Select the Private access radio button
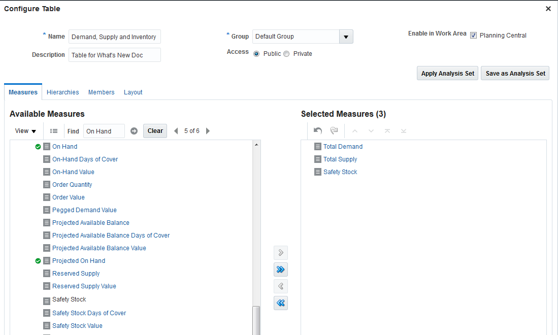 tap(286, 54)
